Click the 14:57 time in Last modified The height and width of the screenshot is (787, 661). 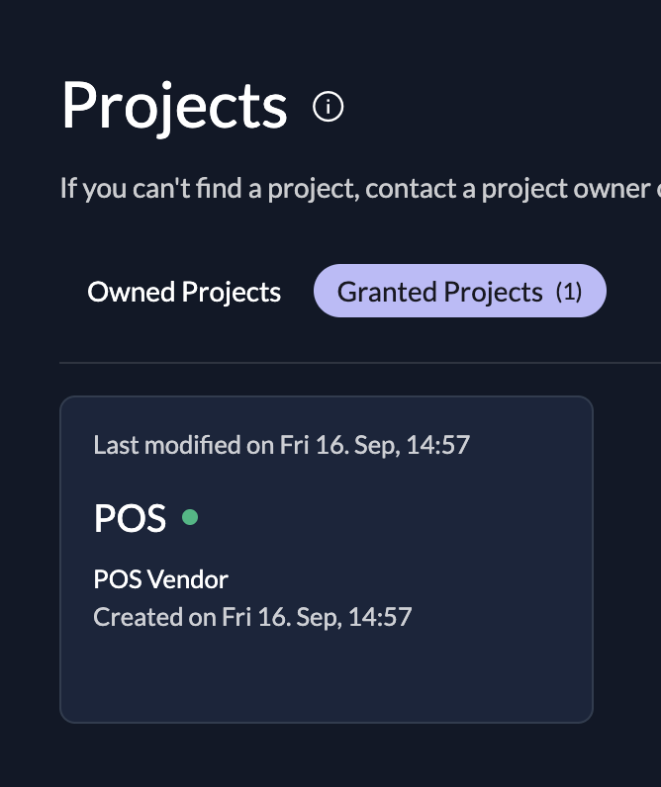pyautogui.click(x=440, y=445)
